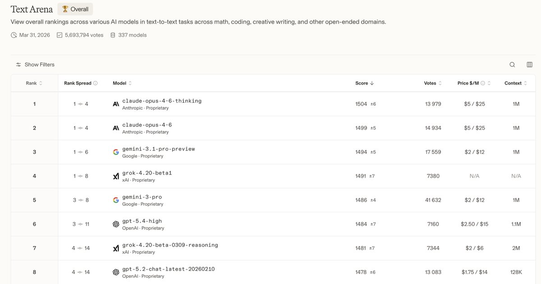This screenshot has height=284, width=541.
Task: Click the clock icon beside Mar 31, 2026
Action: pyautogui.click(x=14, y=35)
